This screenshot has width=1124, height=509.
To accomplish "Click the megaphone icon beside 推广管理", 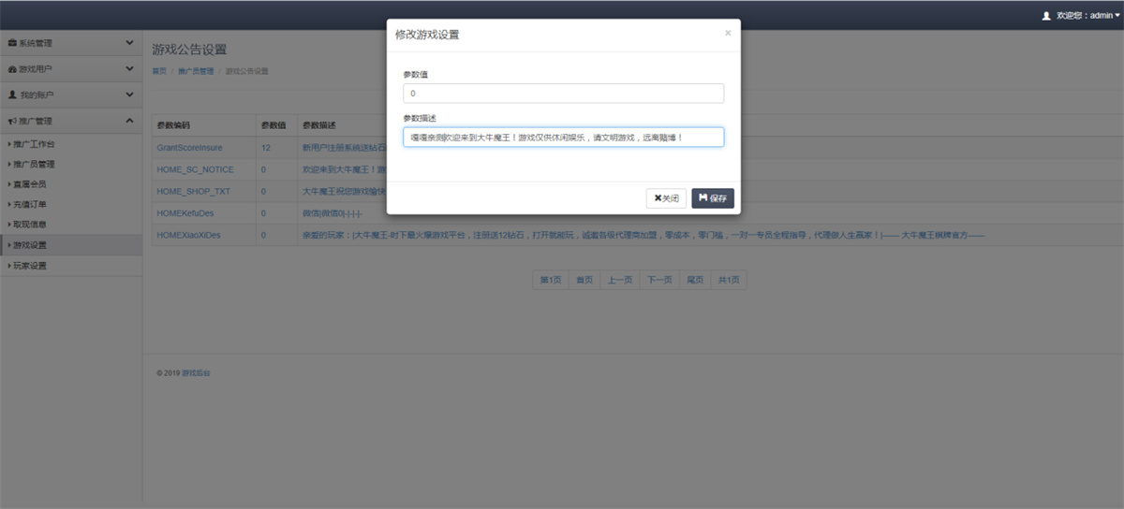I will [x=12, y=122].
